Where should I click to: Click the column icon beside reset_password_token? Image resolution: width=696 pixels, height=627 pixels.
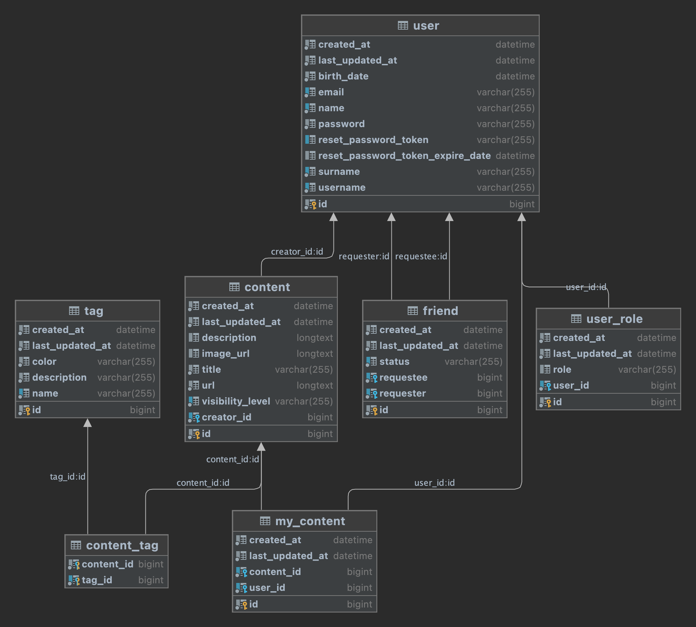coord(310,140)
